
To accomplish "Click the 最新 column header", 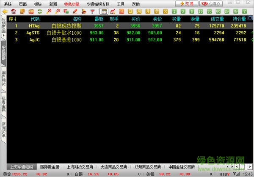I will coord(99,19).
